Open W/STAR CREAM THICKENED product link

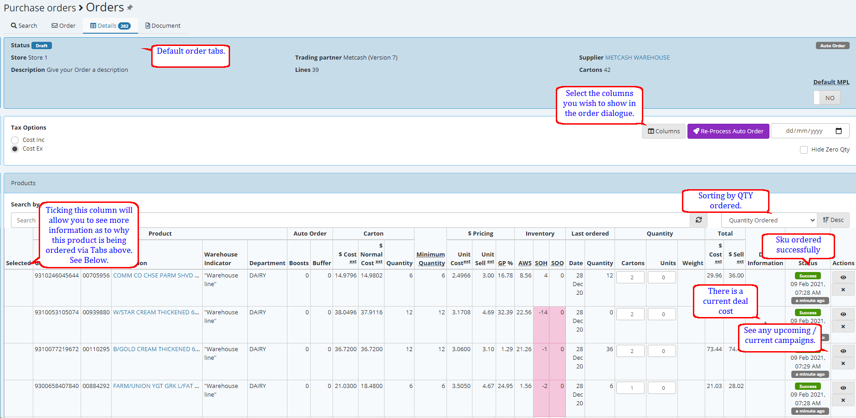pos(156,312)
